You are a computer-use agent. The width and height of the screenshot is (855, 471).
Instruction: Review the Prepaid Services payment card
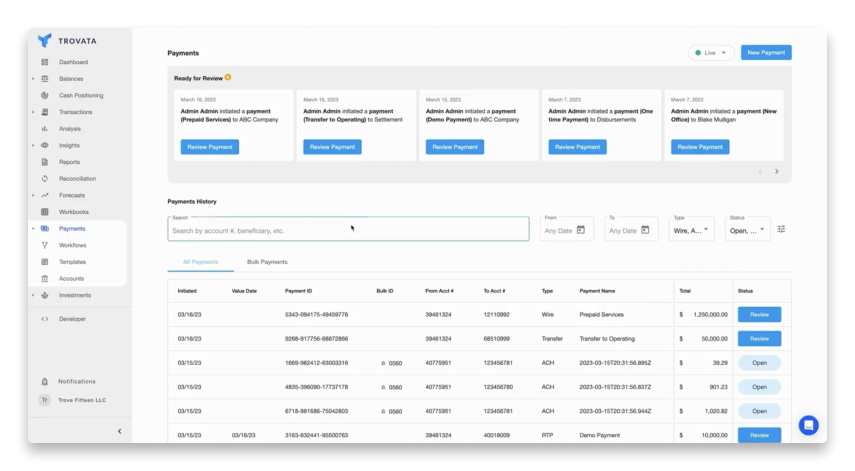209,147
